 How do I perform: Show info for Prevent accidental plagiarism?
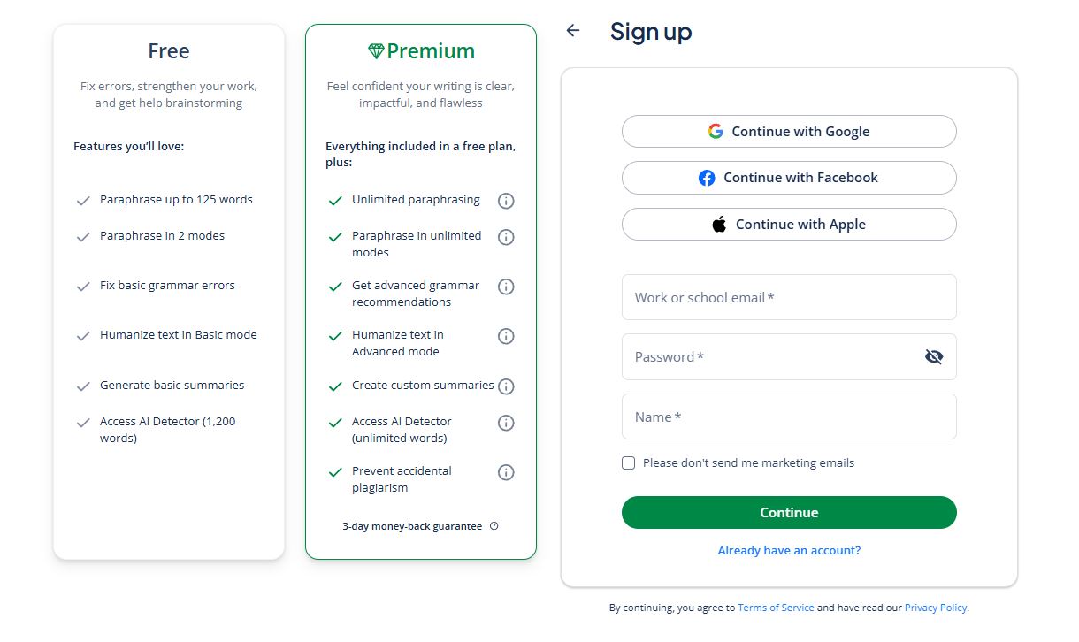click(506, 472)
